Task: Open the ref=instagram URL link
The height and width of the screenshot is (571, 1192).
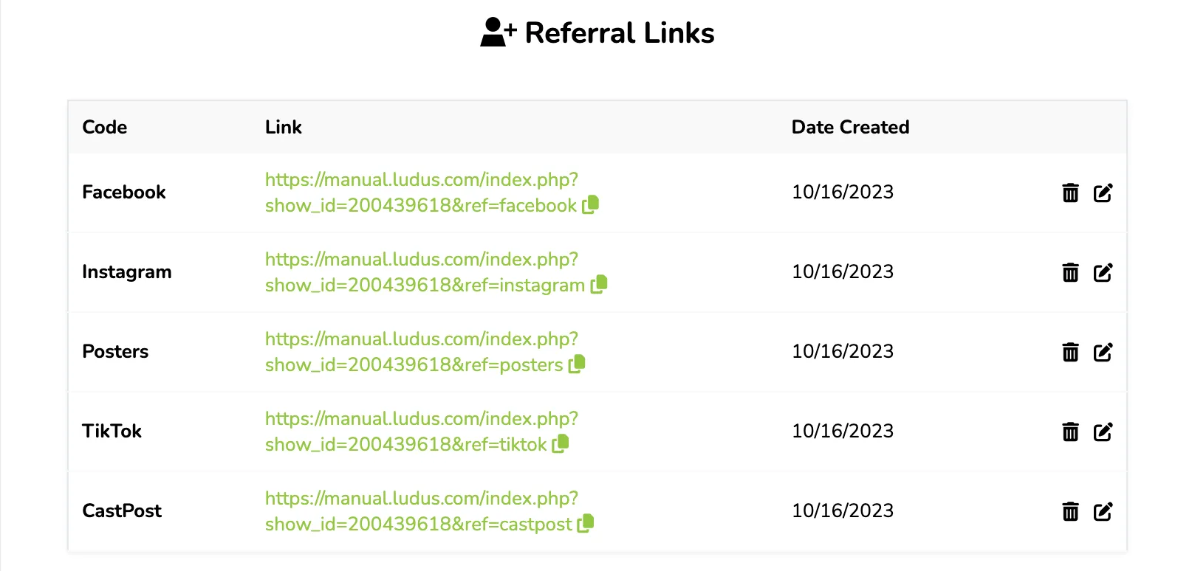Action: [425, 272]
